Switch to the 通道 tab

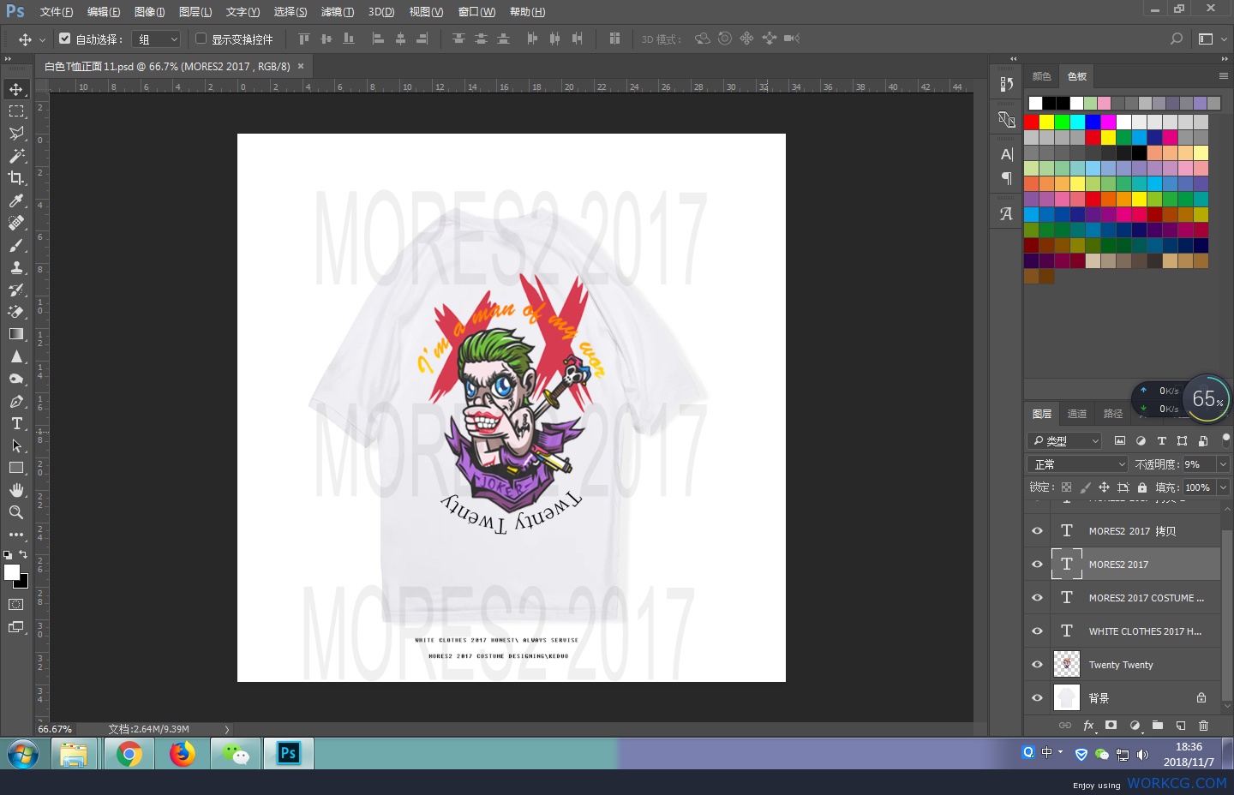pos(1077,414)
